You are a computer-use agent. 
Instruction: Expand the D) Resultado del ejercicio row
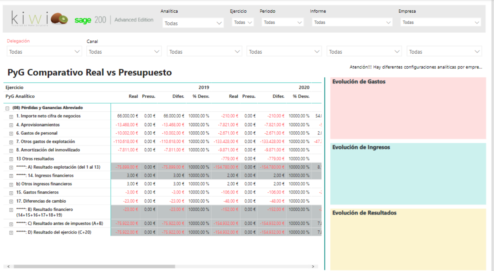click(11, 233)
